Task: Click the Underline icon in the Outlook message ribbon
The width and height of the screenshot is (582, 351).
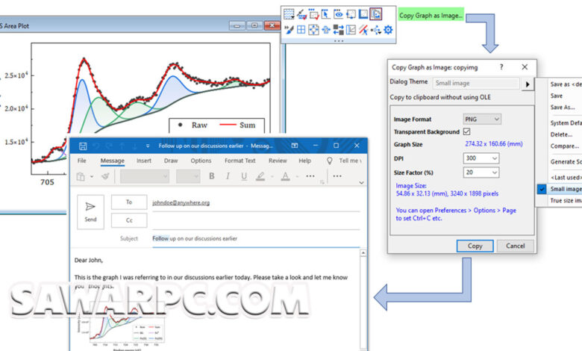Action: point(244,176)
